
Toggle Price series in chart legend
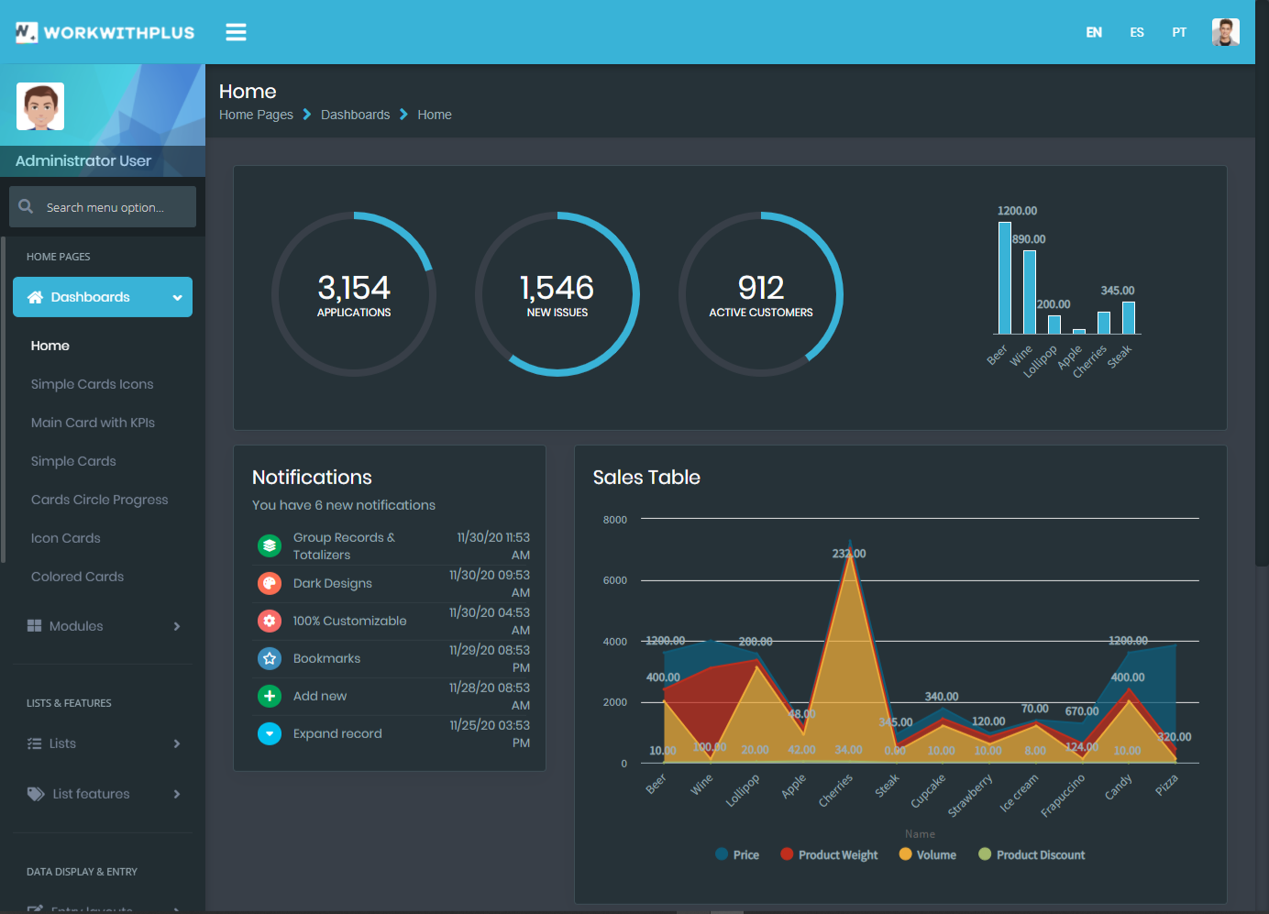click(x=737, y=854)
